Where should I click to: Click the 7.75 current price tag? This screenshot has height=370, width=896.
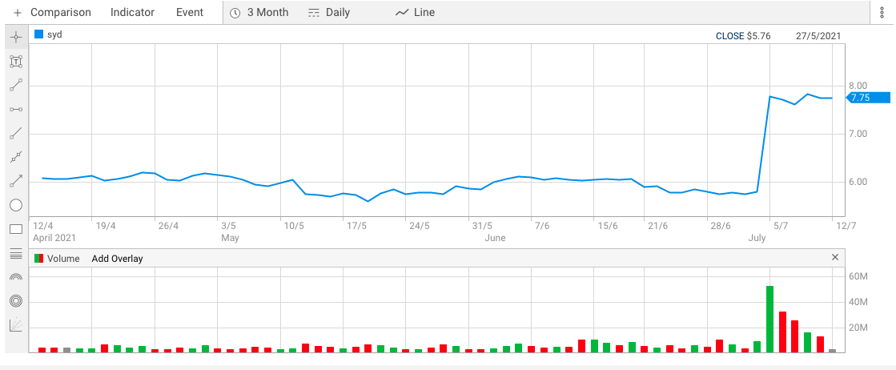click(x=869, y=98)
